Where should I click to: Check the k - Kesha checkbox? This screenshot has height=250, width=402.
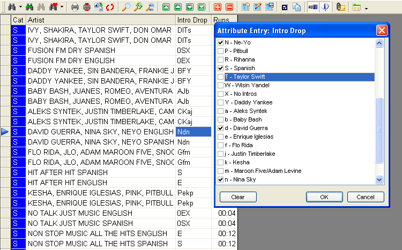tap(220, 162)
